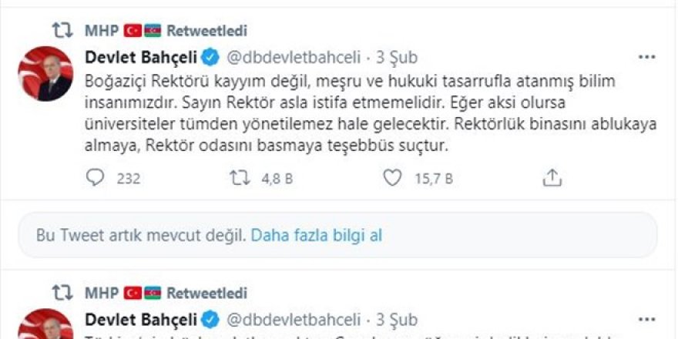Viewport: 678px width, 339px height.
Task: Open the three-dot menu on the first tweet
Action: (646, 58)
